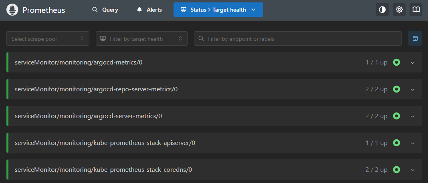Open the Filter by target health dropdown
The width and height of the screenshot is (428, 183).
click(142, 39)
